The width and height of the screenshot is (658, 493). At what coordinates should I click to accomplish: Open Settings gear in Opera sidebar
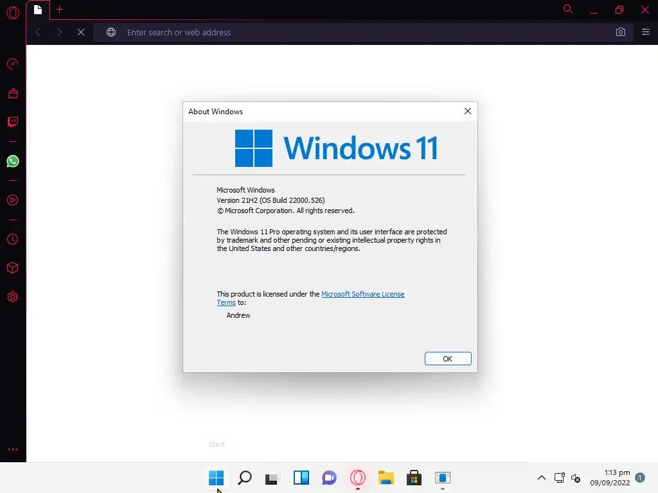tap(13, 297)
